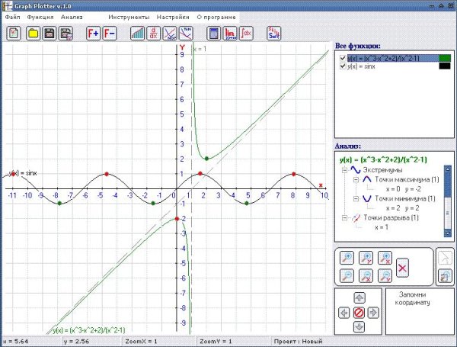The height and width of the screenshot is (347, 457).
Task: Collapse the Точки разрыва node
Action: coord(344,217)
